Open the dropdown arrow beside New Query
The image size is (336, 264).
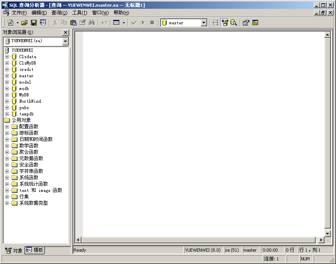17,23
